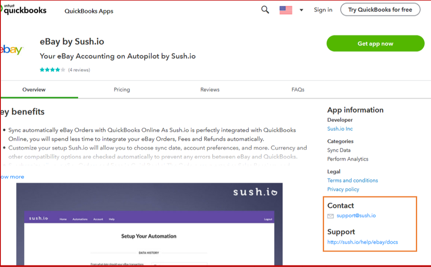Click the US flag country icon
Image resolution: width=431 pixels, height=267 pixels.
[x=286, y=10]
